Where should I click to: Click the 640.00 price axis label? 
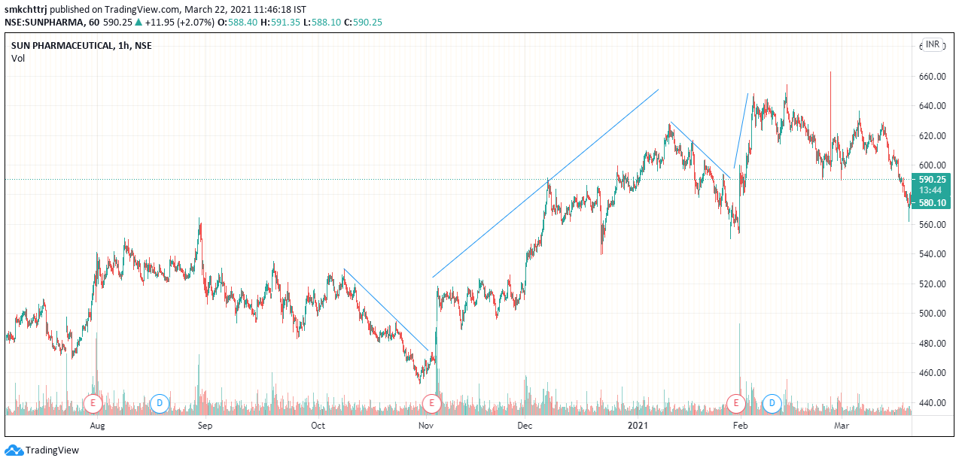coord(932,106)
